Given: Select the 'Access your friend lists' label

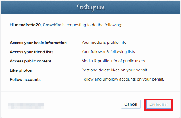Looking at the screenshot, I should (32, 52).
